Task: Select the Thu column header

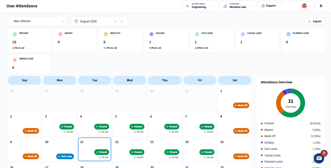Action: coord(165,80)
